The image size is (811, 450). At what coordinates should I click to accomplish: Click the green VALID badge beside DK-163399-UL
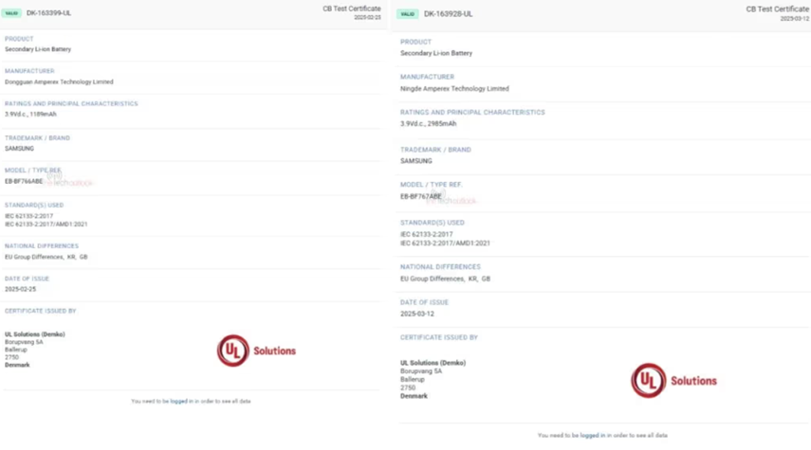(x=13, y=13)
